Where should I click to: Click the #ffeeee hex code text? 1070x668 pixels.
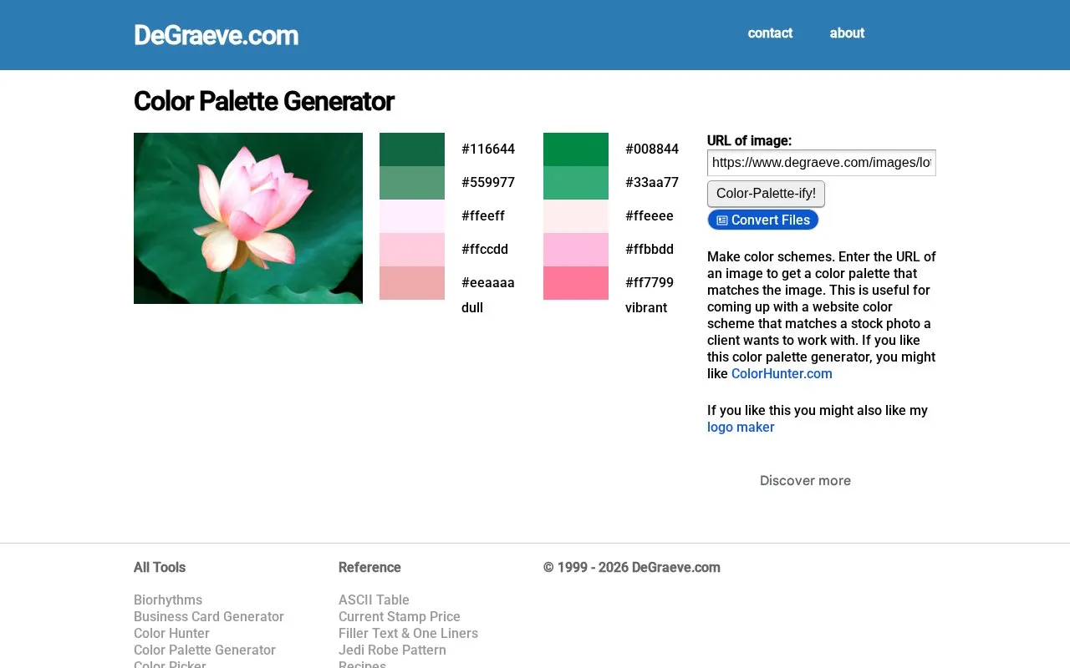(x=650, y=216)
